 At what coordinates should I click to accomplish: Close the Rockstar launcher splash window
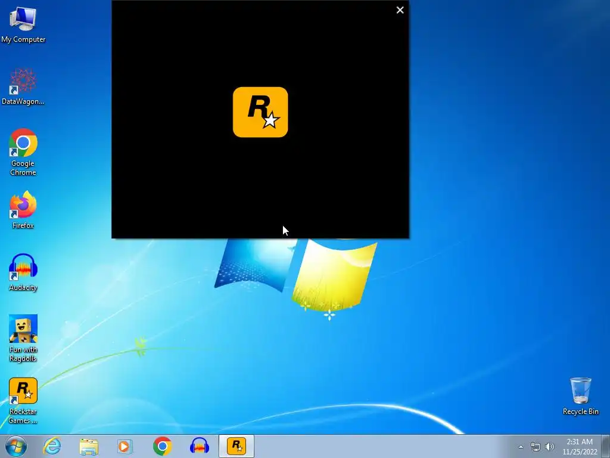[x=400, y=10]
